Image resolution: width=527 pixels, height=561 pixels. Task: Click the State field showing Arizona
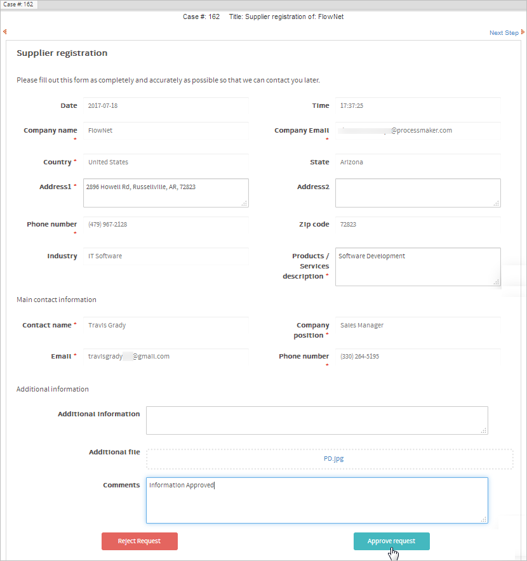click(x=418, y=162)
